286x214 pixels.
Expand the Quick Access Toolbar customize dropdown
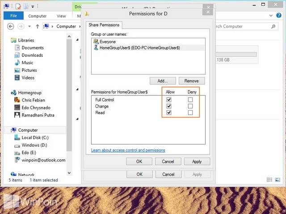33,7
